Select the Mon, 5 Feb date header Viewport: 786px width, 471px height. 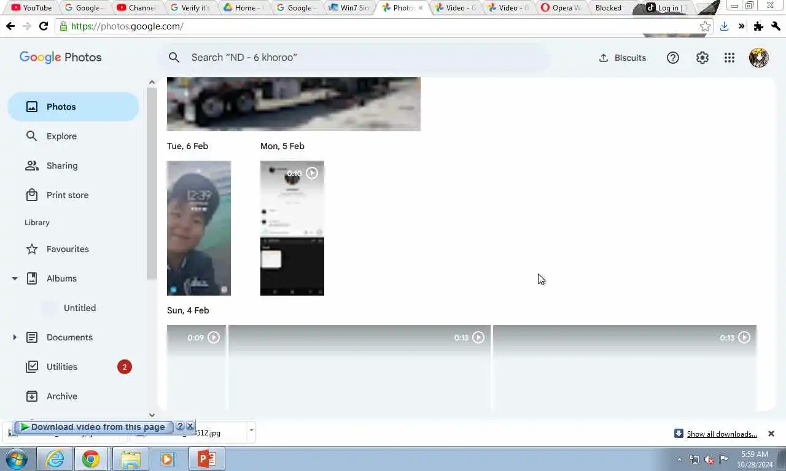282,146
